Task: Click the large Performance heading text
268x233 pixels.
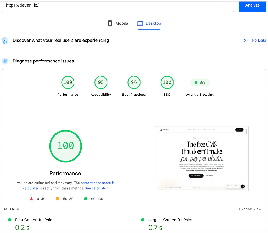Action: (x=65, y=173)
